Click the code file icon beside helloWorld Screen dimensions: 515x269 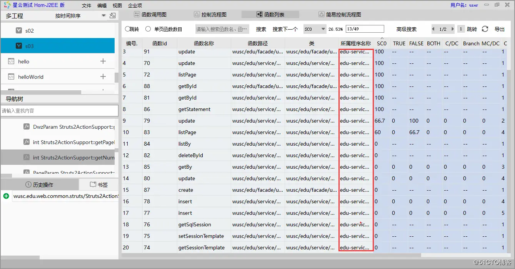pyautogui.click(x=11, y=76)
